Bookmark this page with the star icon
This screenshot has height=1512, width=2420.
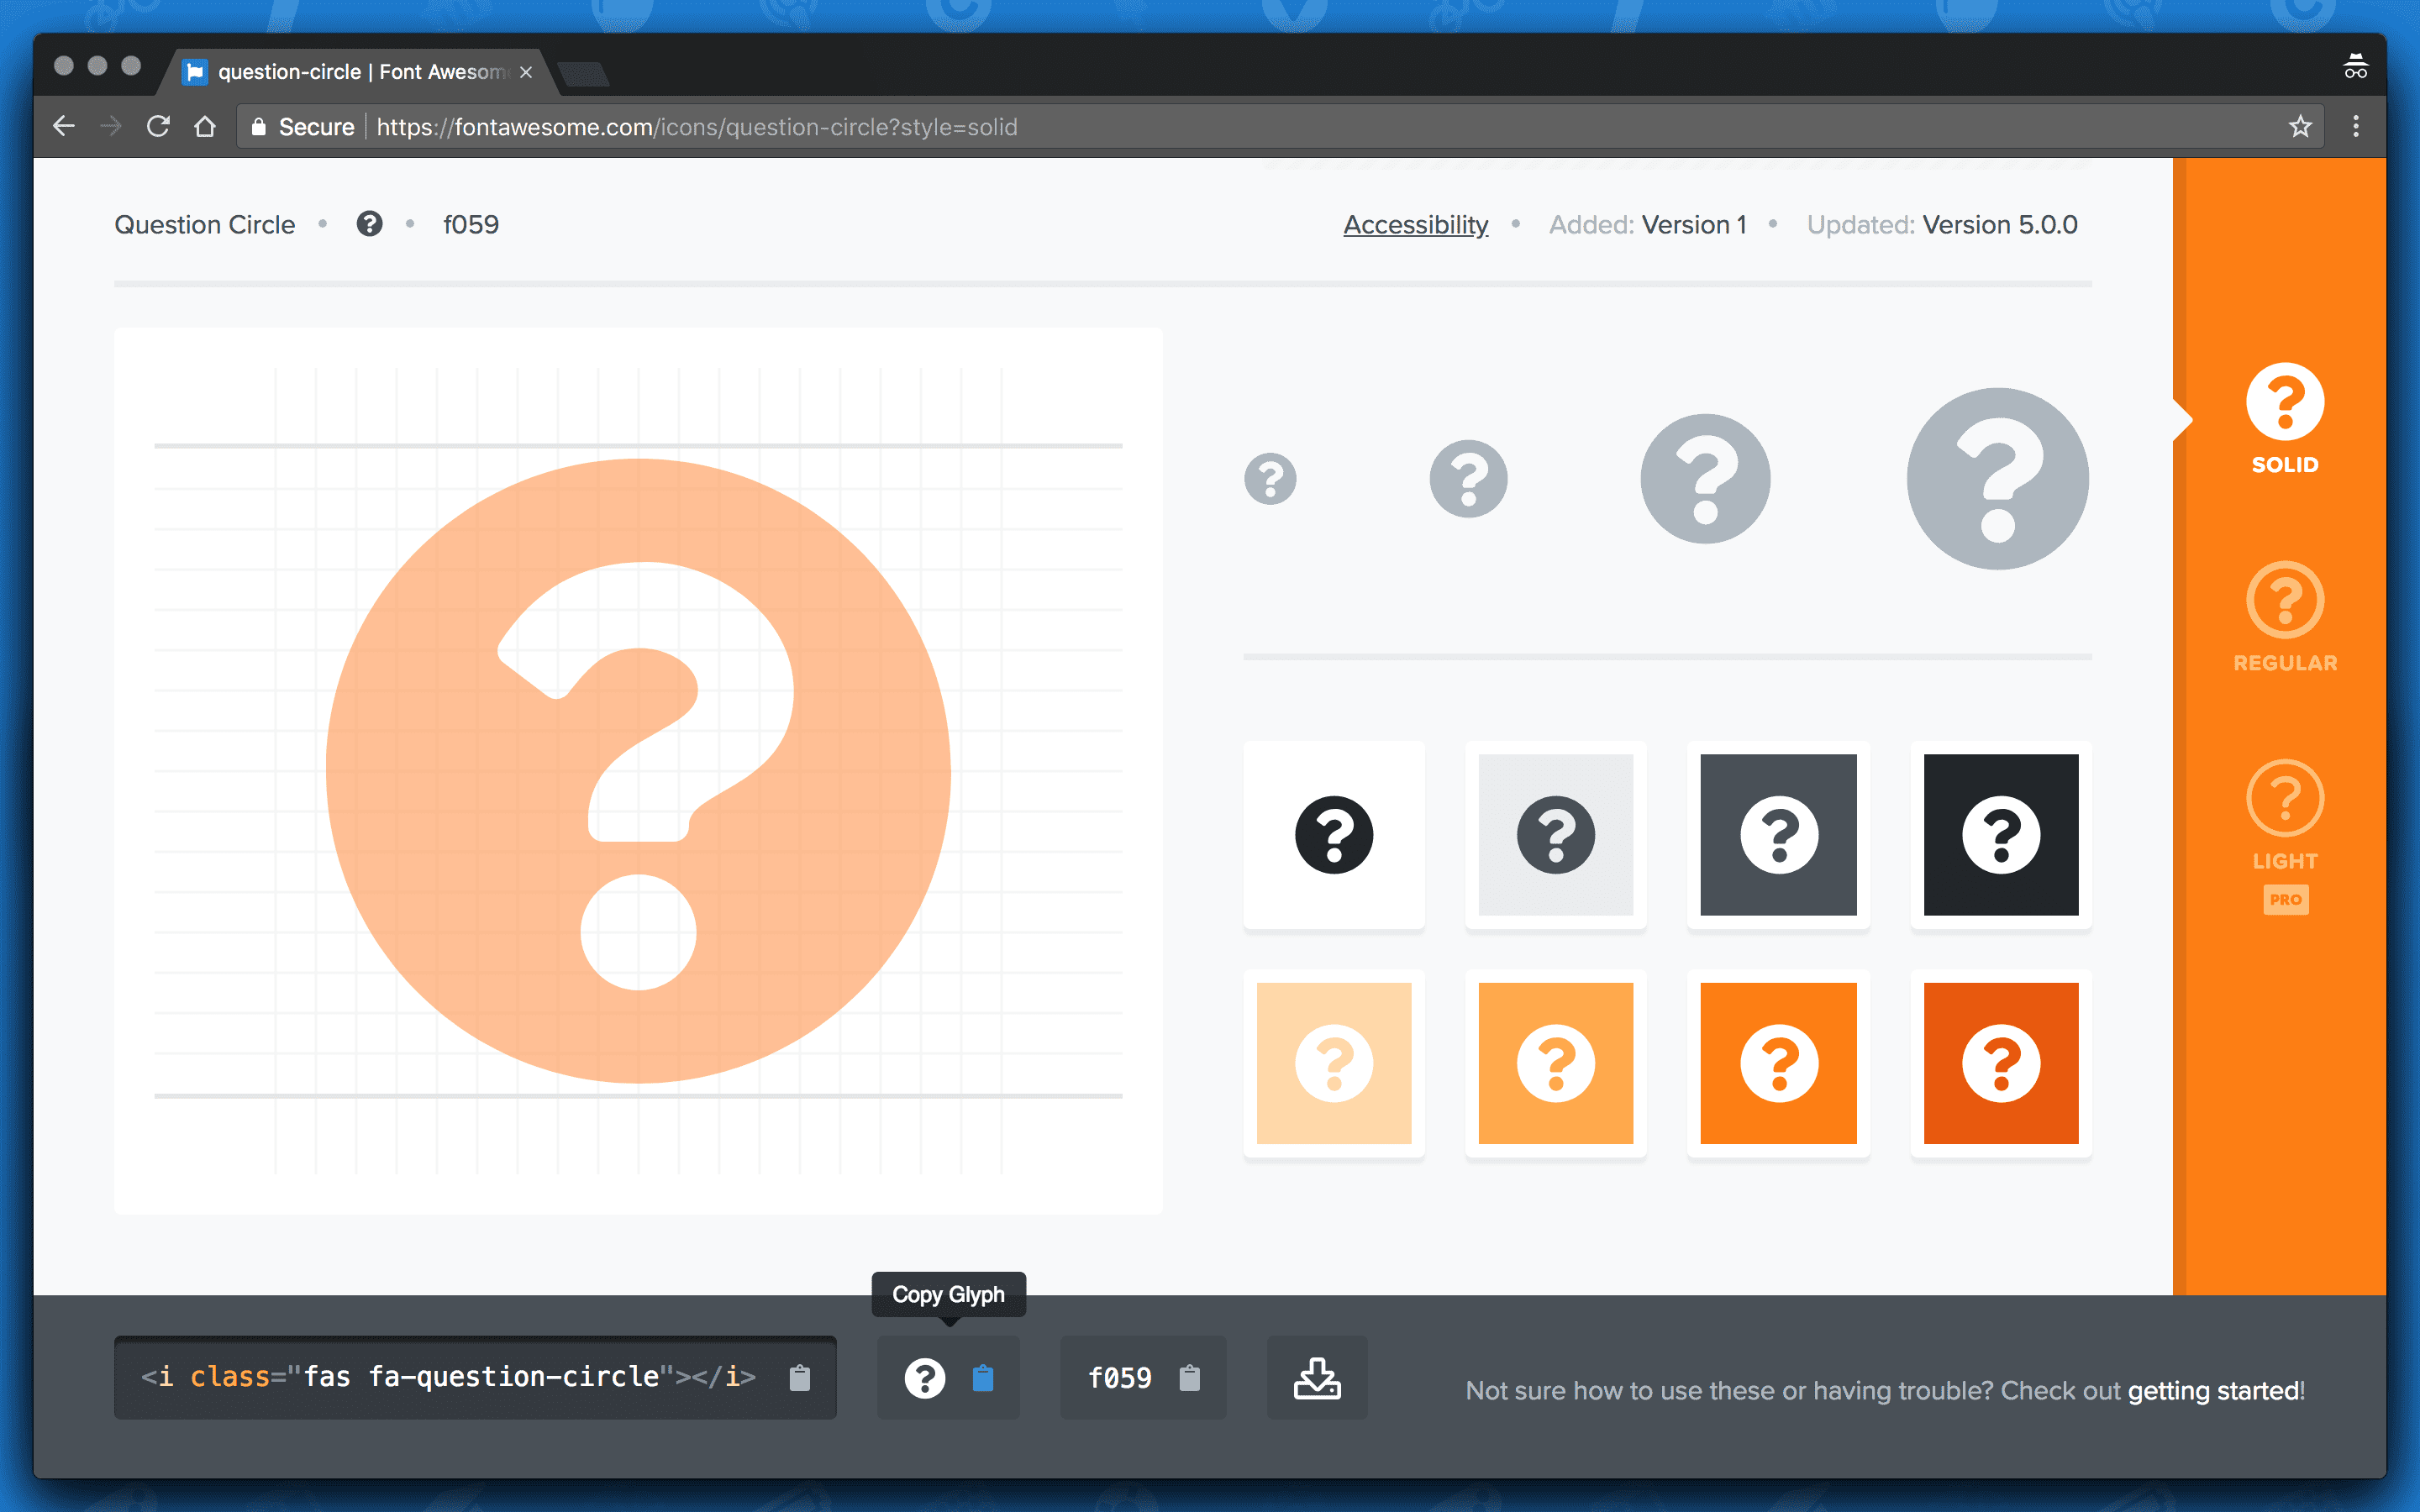pyautogui.click(x=2299, y=126)
